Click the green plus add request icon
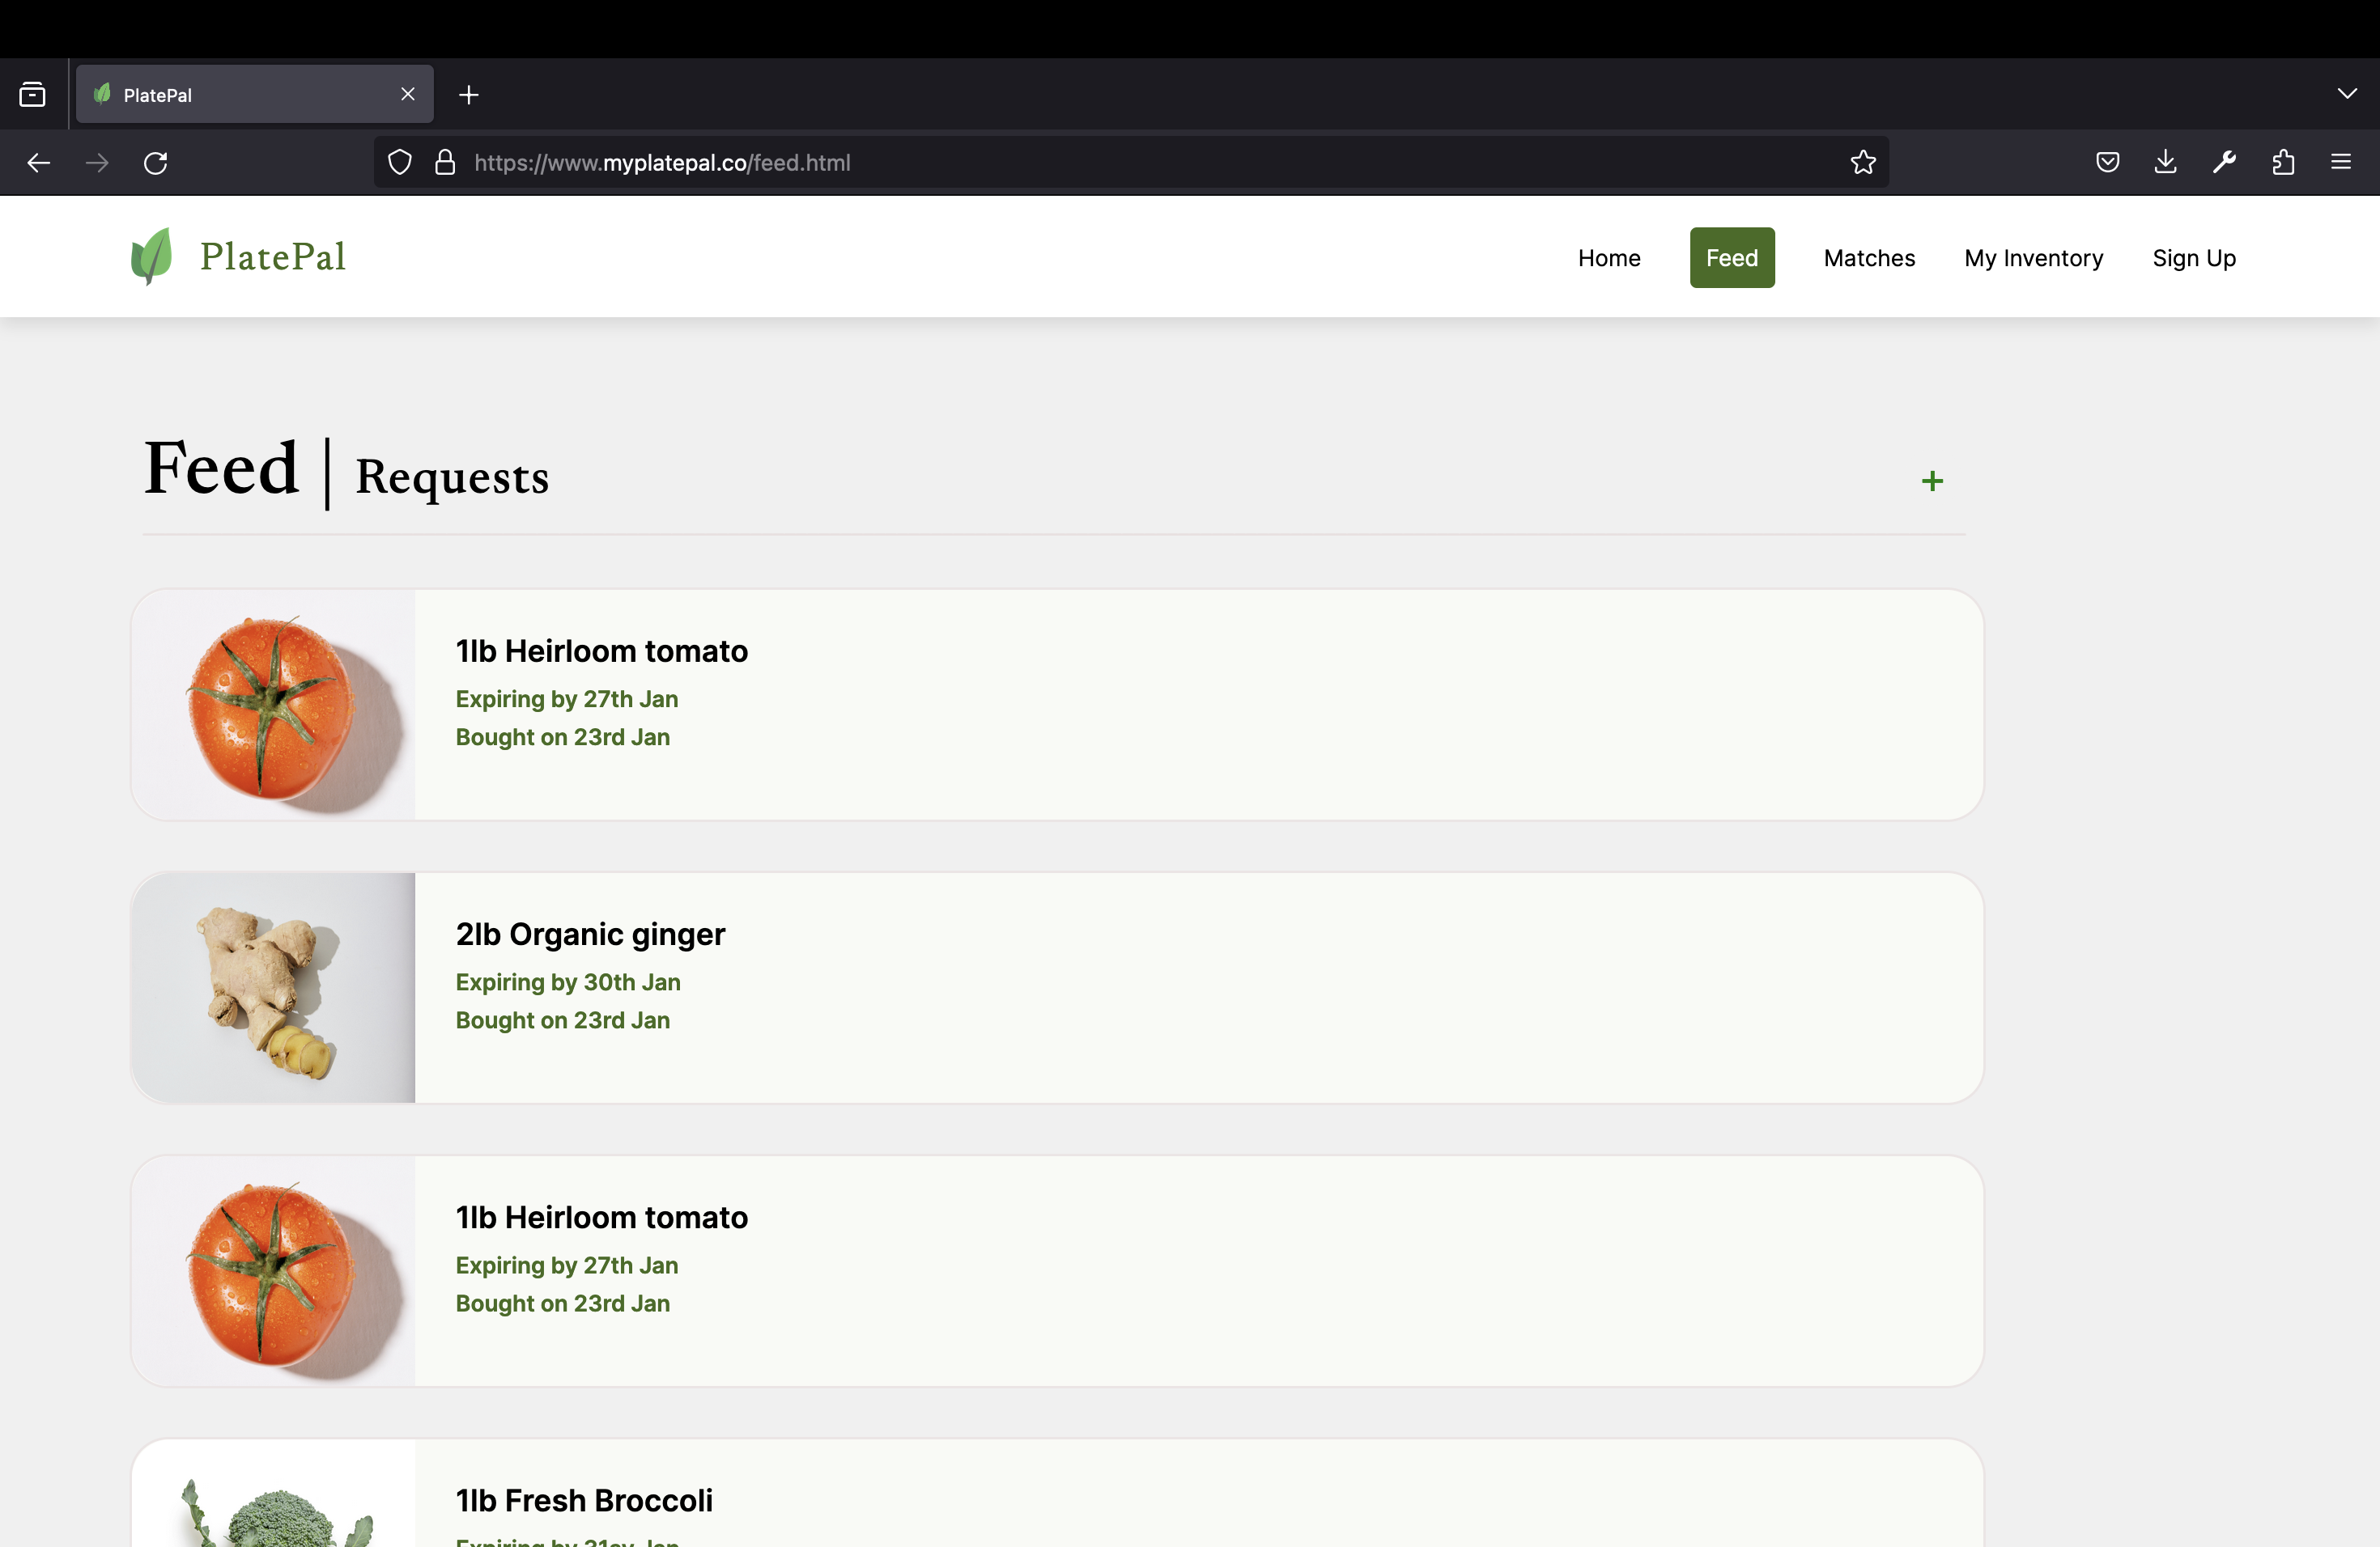The width and height of the screenshot is (2380, 1547). pyautogui.click(x=1932, y=481)
